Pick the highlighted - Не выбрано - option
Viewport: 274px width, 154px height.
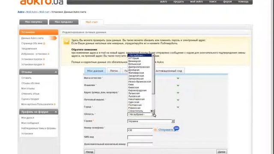click(x=140, y=55)
